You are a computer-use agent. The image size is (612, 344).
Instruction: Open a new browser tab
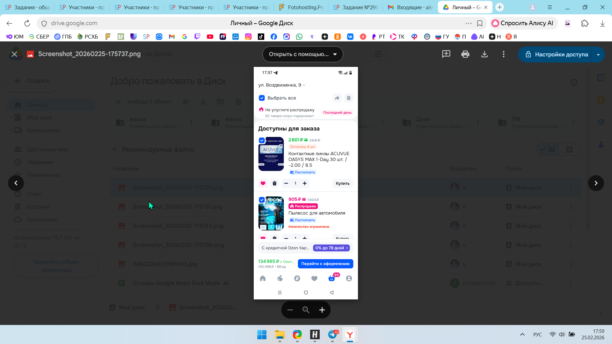[499, 7]
